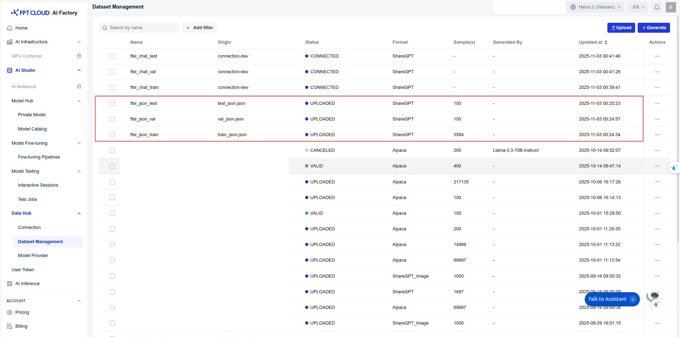Open actions menu for ftel_json_train row
The image size is (680, 337).
[x=657, y=135]
